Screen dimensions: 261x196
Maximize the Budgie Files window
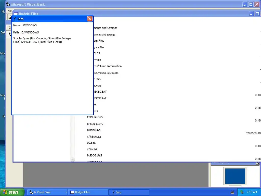point(257,14)
